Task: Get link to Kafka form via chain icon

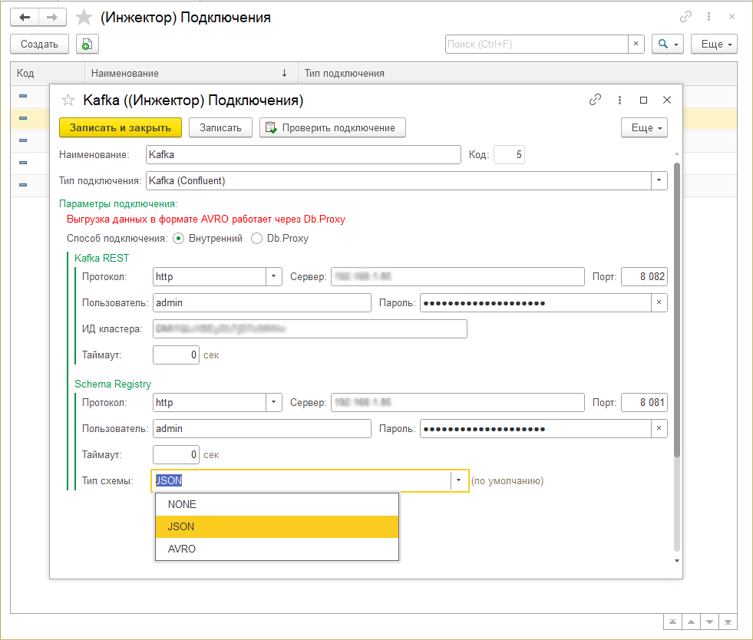Action: [x=595, y=100]
